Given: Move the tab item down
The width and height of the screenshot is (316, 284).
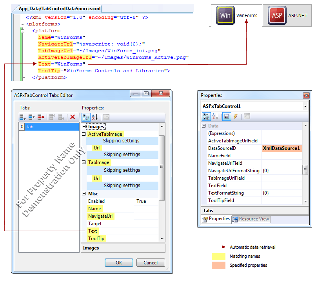Looking at the screenshot, I should pyautogui.click(x=61, y=117).
